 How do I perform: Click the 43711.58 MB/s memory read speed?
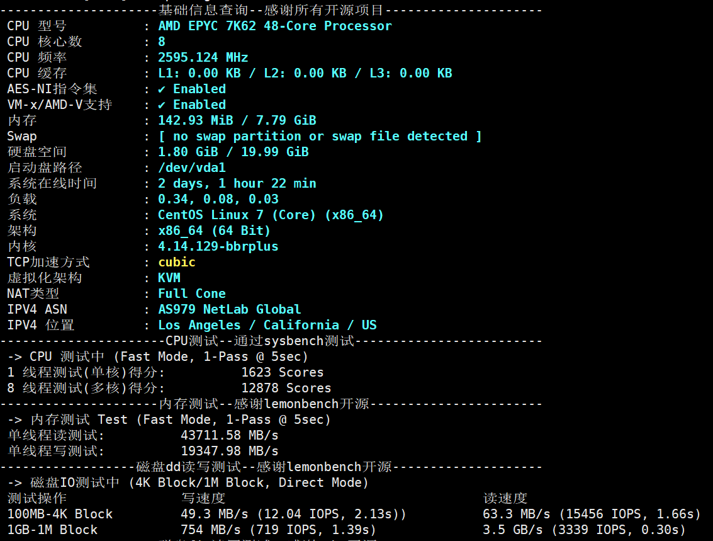(x=230, y=435)
